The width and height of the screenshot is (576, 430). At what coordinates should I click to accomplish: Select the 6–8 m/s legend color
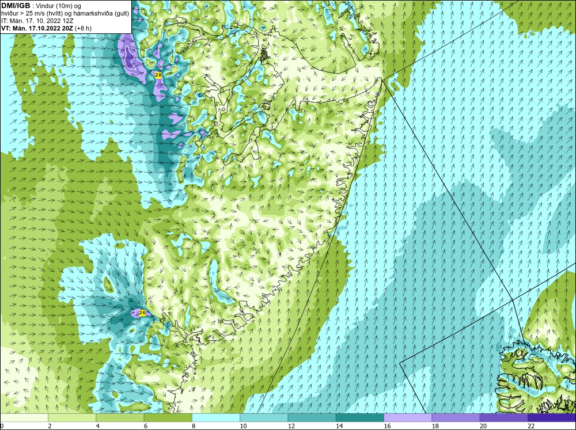coord(168,417)
